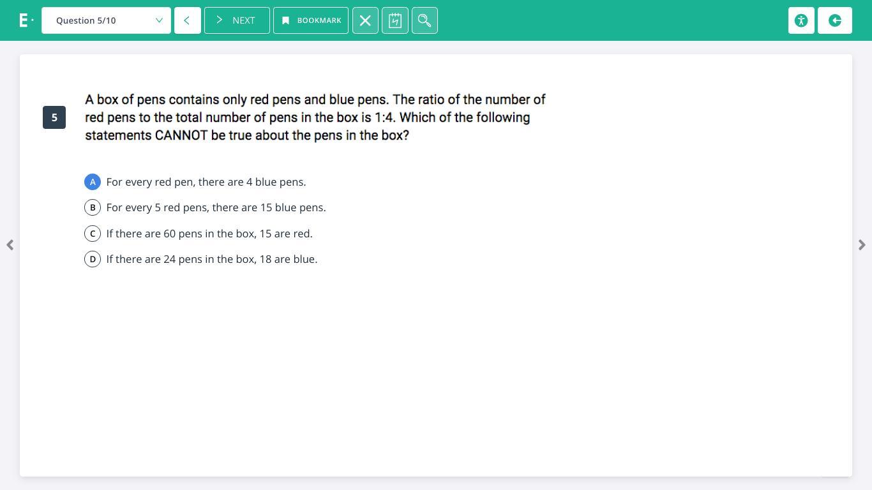The height and width of the screenshot is (490, 872).
Task: Open accessibility options
Action: coord(801,20)
